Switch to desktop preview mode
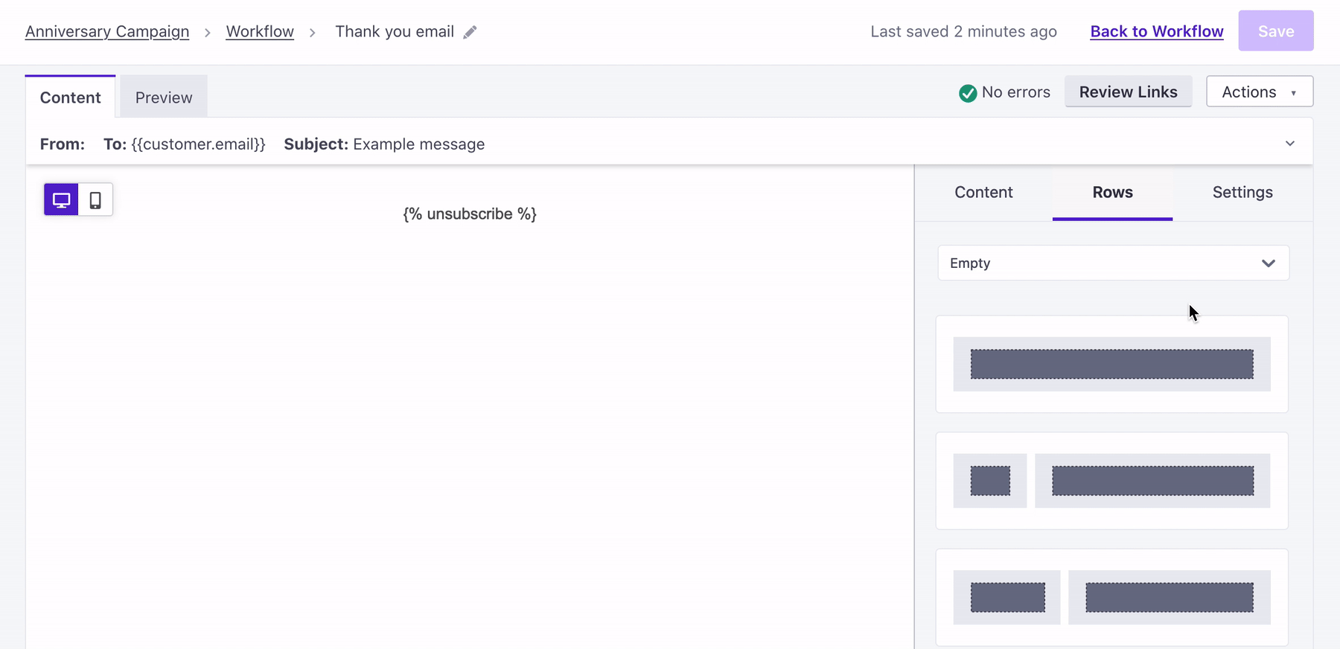Screen dimensions: 1340x649 click(61, 199)
